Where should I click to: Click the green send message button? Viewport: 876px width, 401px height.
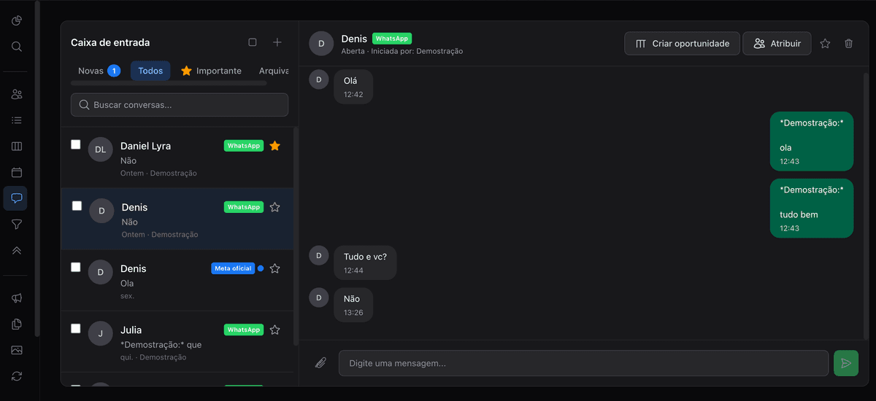click(x=845, y=363)
